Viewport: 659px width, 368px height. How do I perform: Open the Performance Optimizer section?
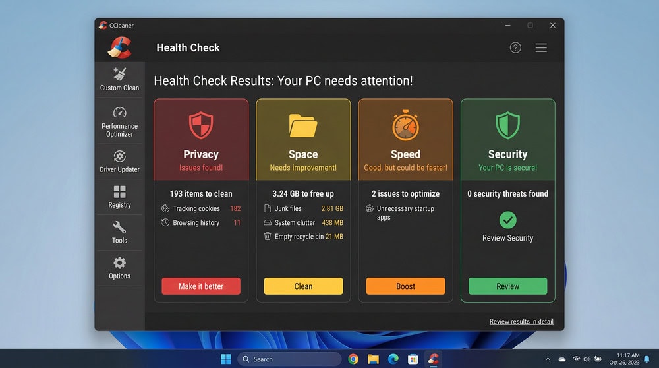pos(119,122)
